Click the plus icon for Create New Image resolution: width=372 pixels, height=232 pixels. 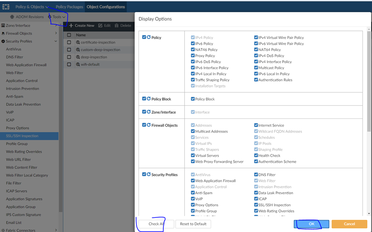[71, 26]
